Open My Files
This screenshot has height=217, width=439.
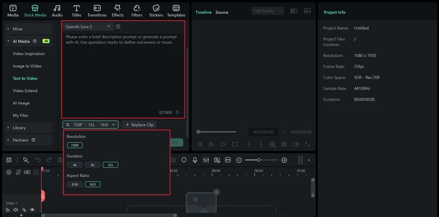point(20,115)
